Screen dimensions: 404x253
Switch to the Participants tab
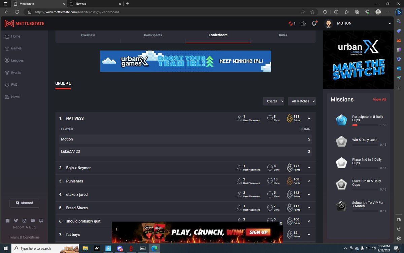click(x=153, y=35)
